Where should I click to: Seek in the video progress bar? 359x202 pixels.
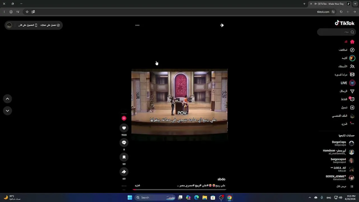click(179, 189)
